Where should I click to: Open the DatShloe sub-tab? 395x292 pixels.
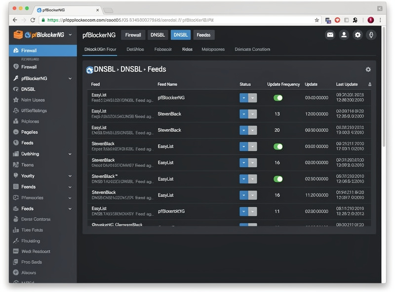click(135, 49)
